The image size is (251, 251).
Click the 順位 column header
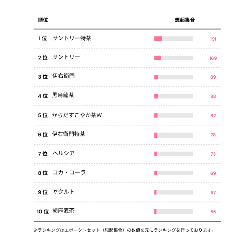(x=43, y=20)
